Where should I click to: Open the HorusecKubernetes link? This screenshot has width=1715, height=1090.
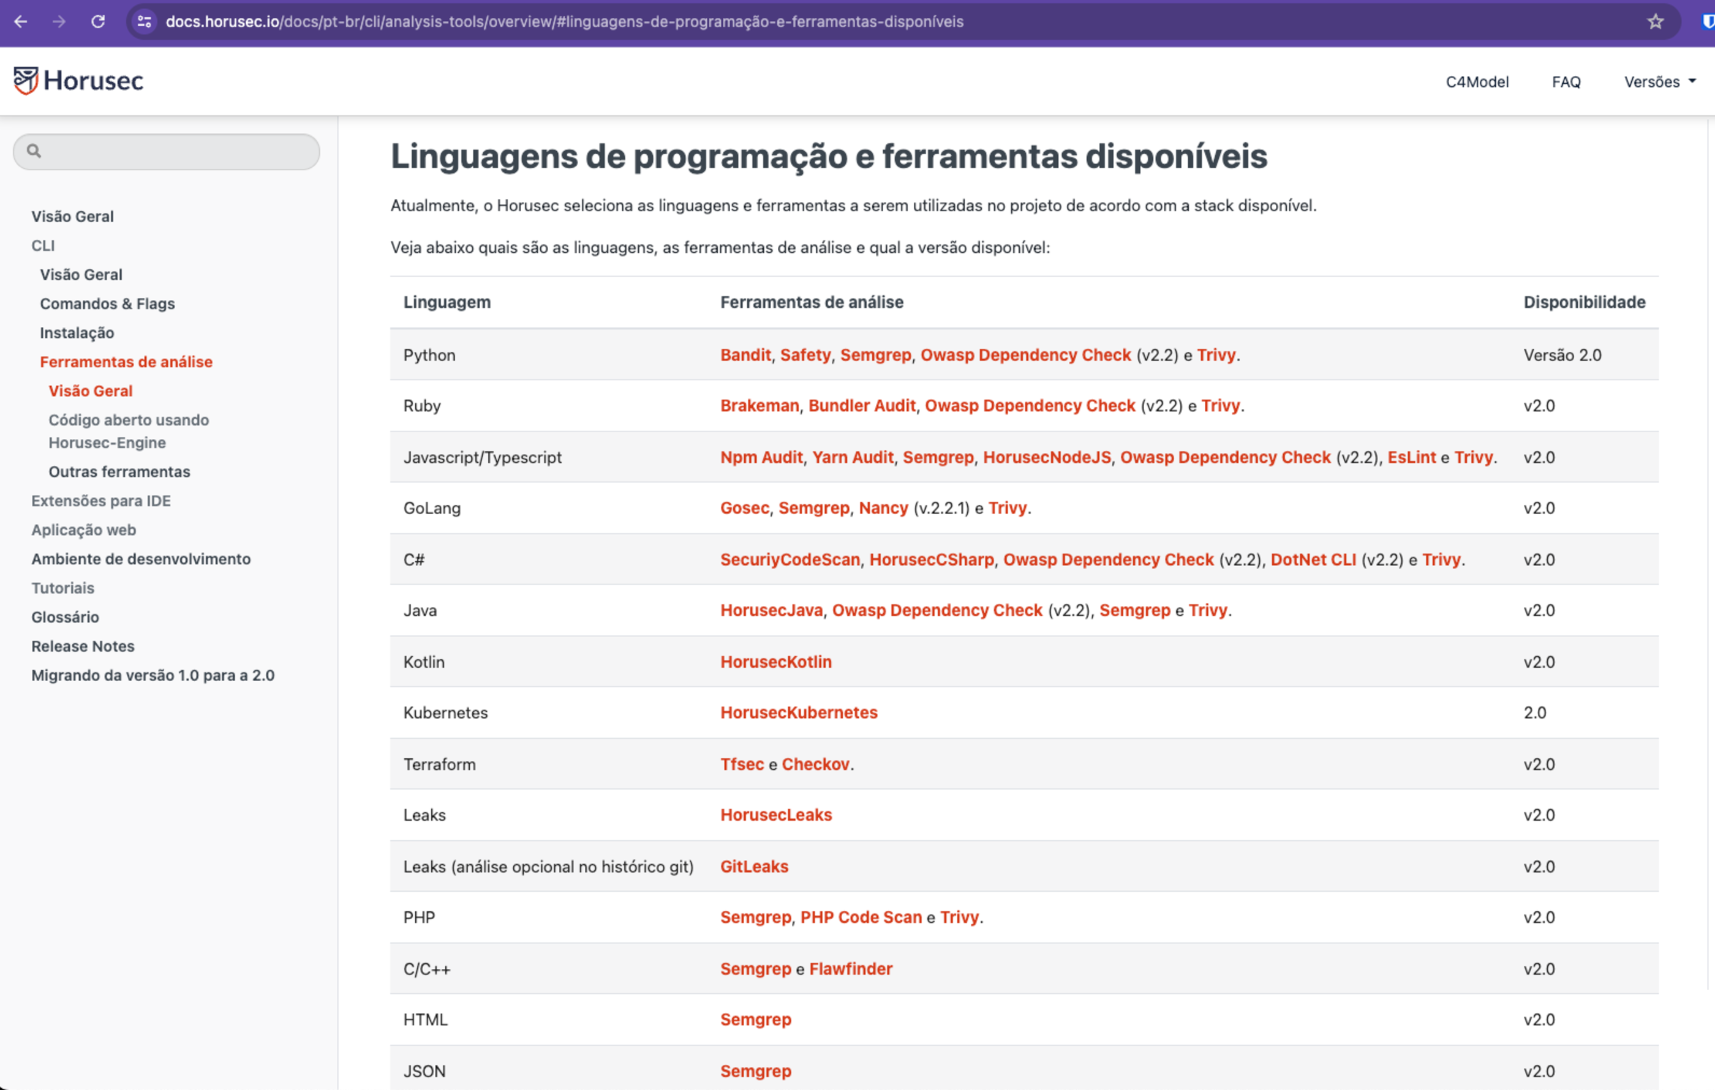click(x=799, y=713)
